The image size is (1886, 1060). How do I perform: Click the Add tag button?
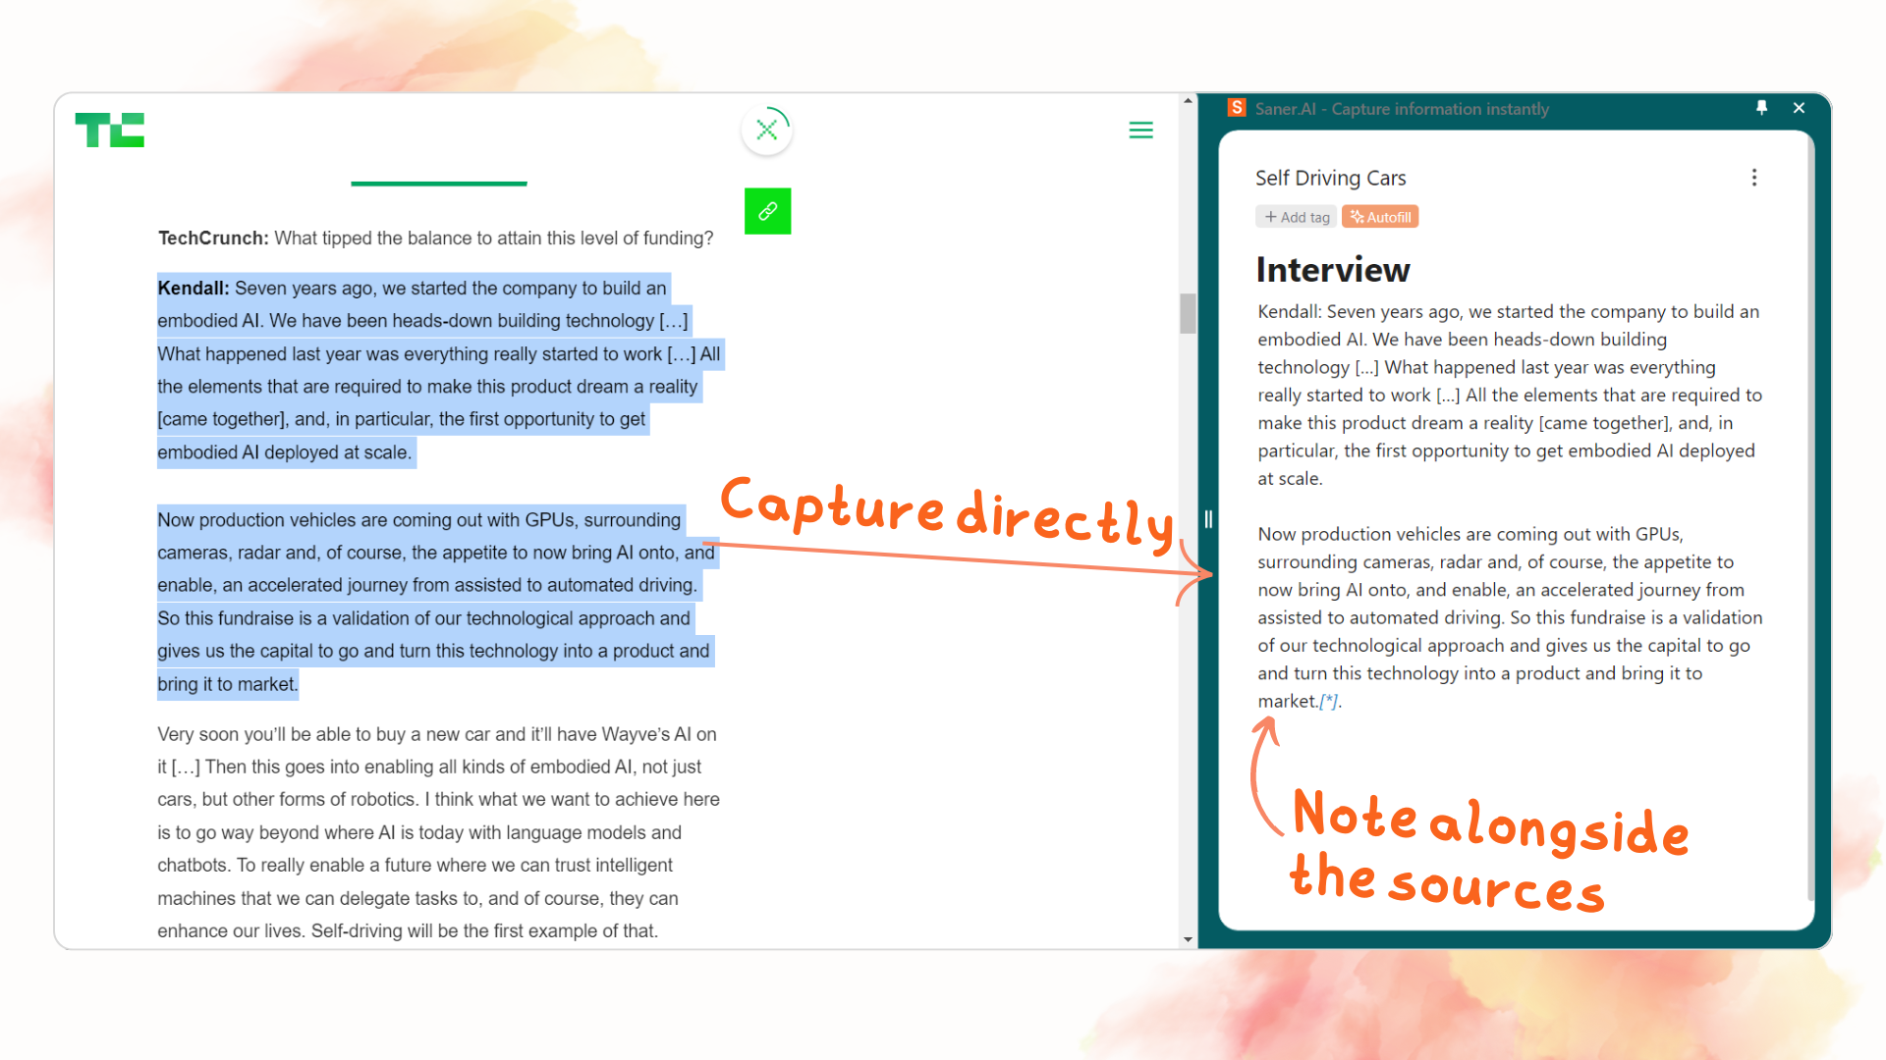point(1297,217)
